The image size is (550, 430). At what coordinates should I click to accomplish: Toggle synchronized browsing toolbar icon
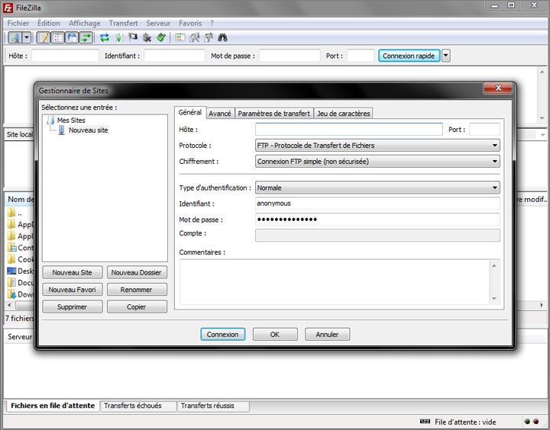[x=209, y=37]
